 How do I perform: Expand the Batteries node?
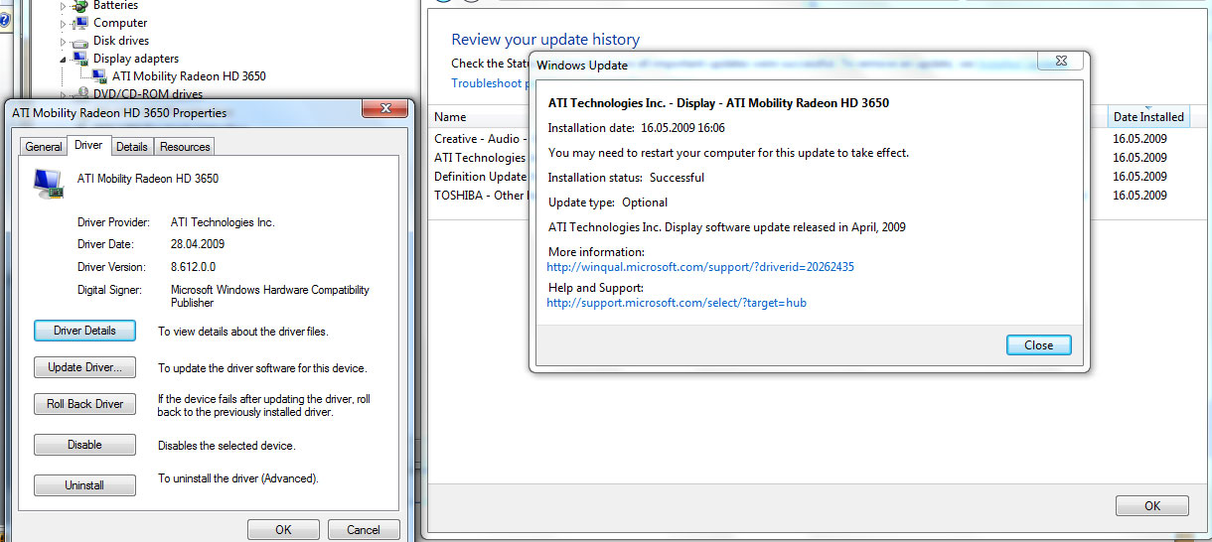coord(64,6)
